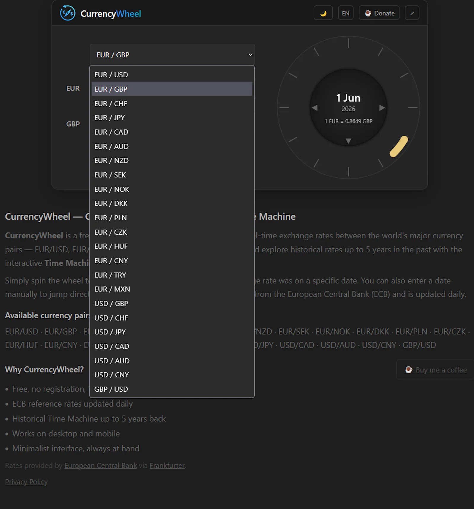Click the 1 EUR = 0.8649 GBP rate text
Screen dimensions: 474x509
pos(348,121)
